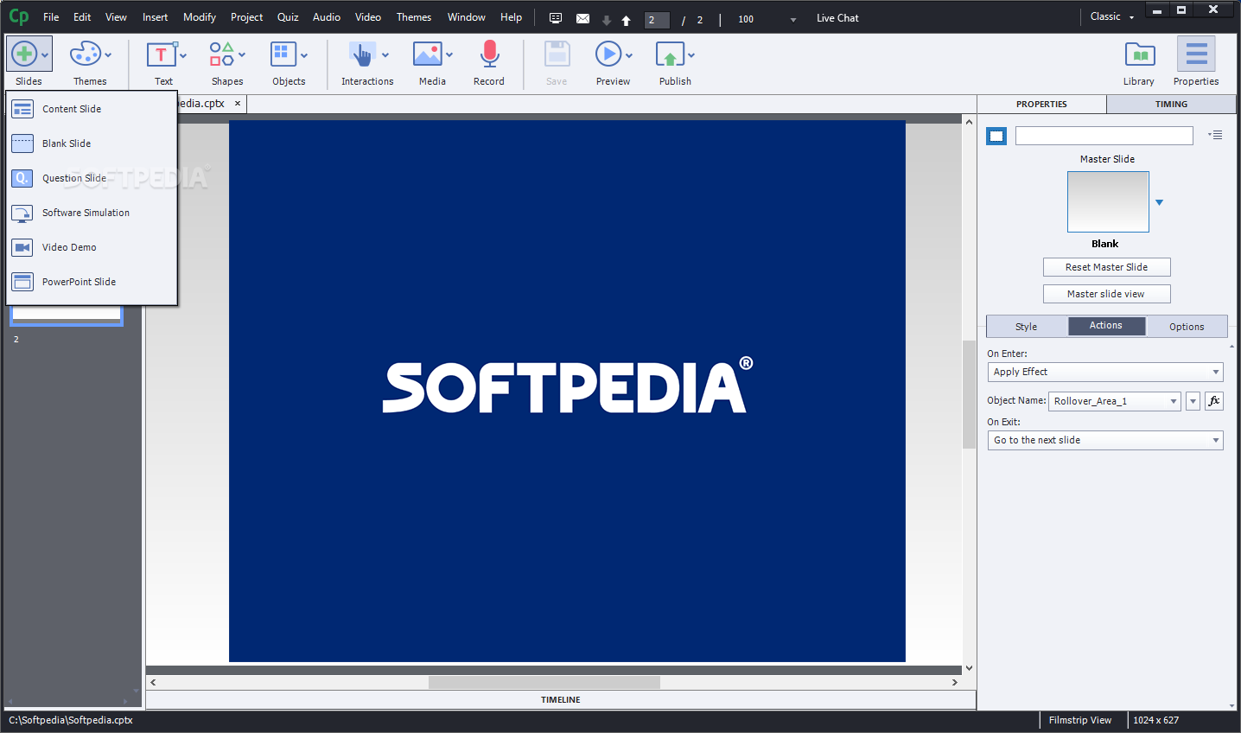Open the zoom level 100 dropdown arrow
1241x733 pixels.
pyautogui.click(x=793, y=19)
